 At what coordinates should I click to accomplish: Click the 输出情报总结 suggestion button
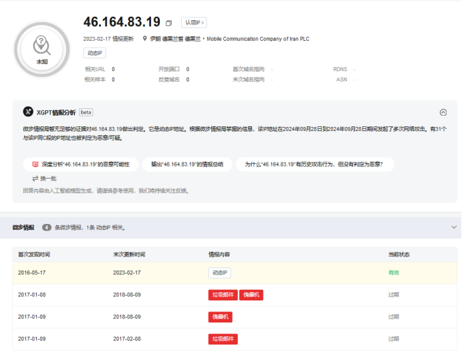tap(187, 164)
